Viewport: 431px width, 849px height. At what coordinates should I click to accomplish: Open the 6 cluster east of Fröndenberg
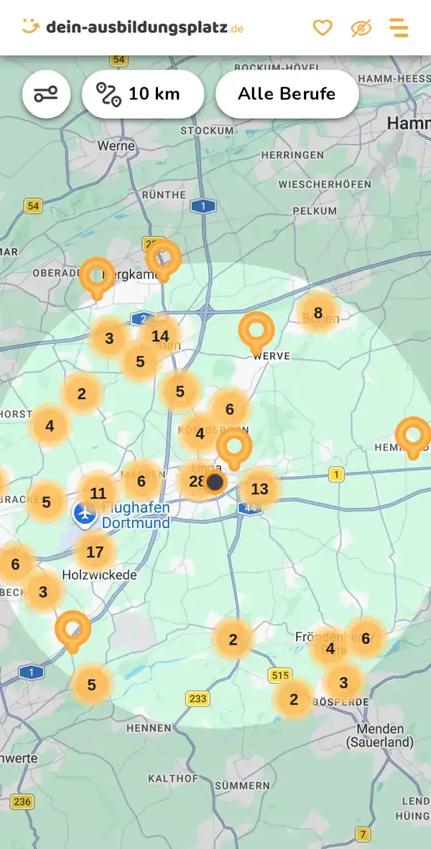366,638
